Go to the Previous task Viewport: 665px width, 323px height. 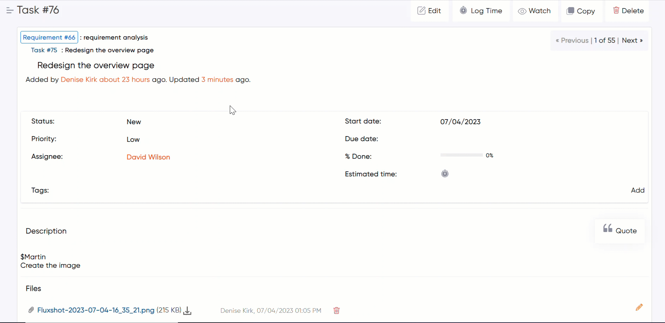[572, 41]
